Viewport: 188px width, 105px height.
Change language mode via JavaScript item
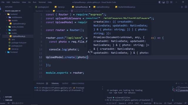[146, 103]
